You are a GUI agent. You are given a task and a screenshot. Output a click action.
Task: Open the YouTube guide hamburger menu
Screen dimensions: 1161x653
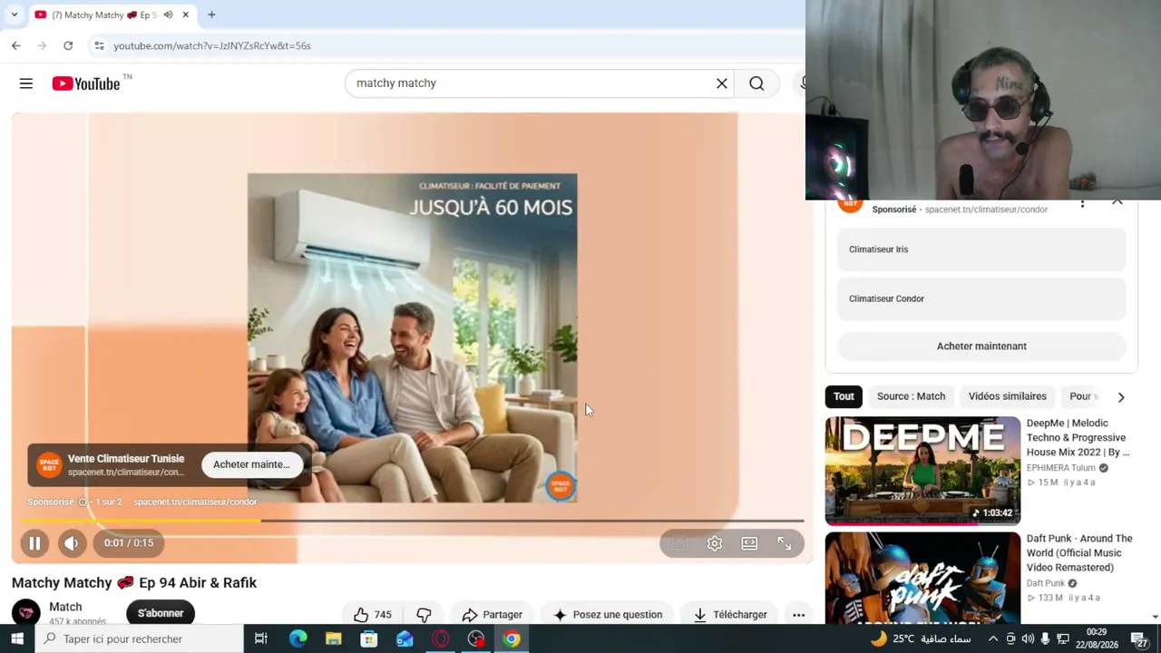coord(26,83)
